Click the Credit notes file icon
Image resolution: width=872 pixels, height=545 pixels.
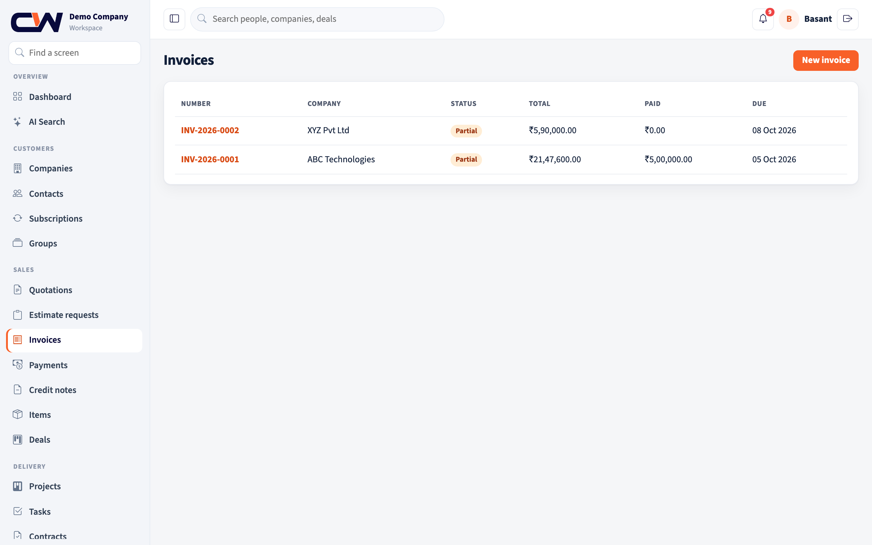(18, 390)
